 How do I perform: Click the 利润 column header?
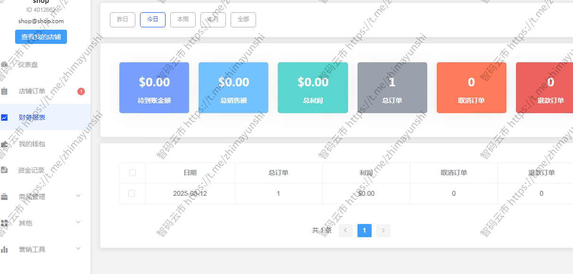pyautogui.click(x=366, y=173)
